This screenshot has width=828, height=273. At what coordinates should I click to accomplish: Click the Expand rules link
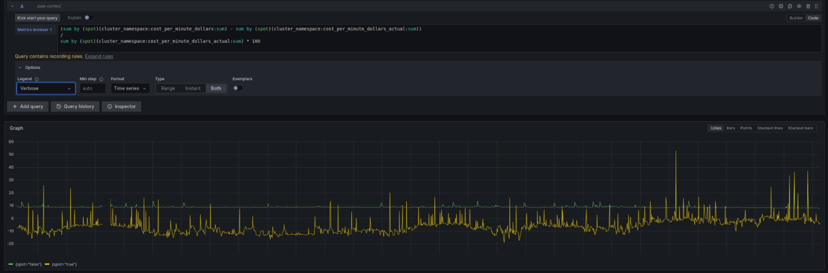coord(99,57)
